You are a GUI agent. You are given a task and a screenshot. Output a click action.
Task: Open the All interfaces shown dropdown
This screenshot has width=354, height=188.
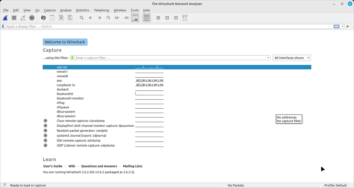[292, 58]
